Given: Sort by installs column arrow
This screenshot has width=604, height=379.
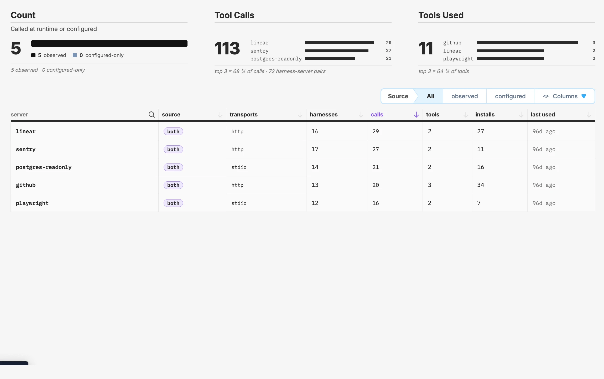Looking at the screenshot, I should (x=521, y=115).
